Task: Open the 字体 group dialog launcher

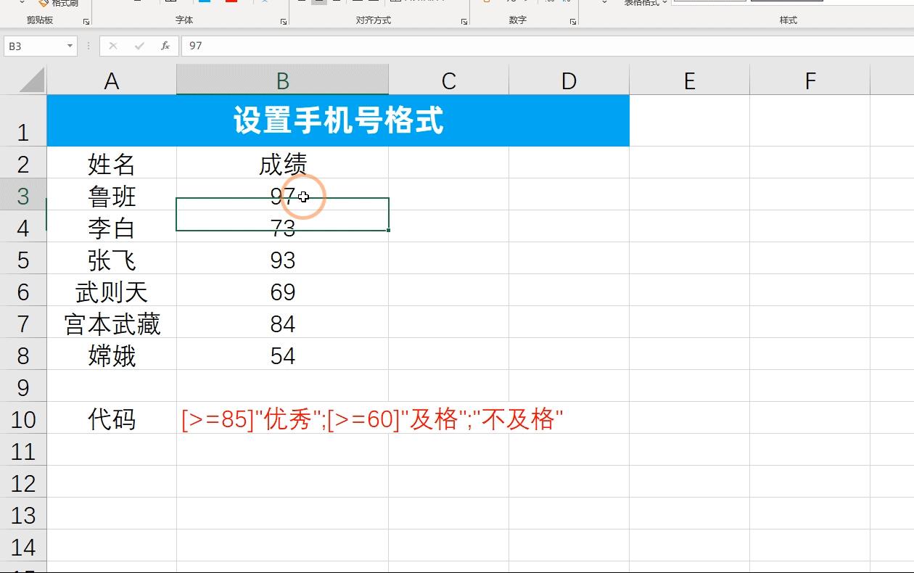Action: [x=284, y=21]
